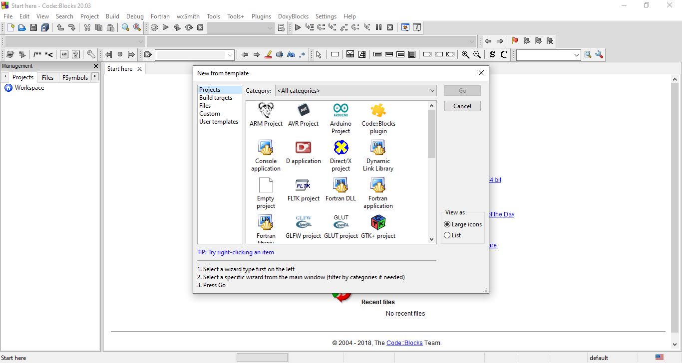The height and width of the screenshot is (363, 682).
Task: Click the Clear all bookmarks flag icon
Action: point(550,41)
